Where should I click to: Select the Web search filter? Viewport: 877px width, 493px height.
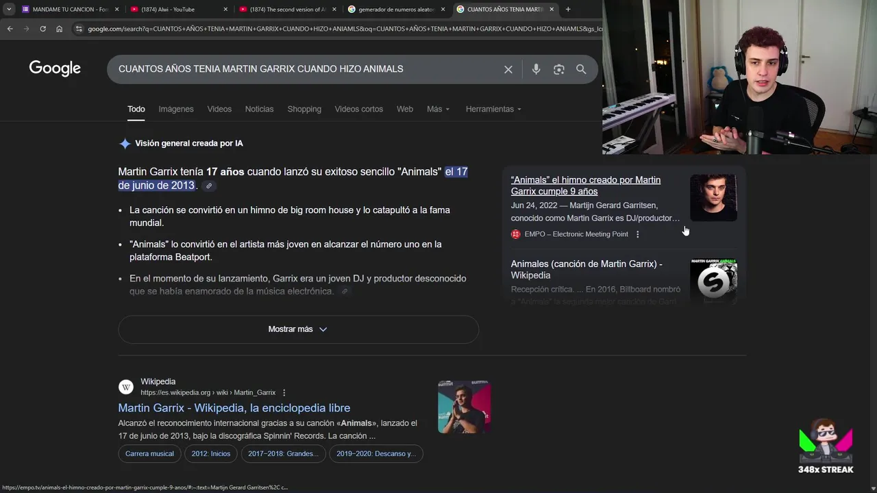point(405,109)
